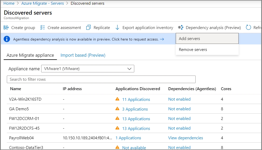The height and width of the screenshot is (150, 262).
Task: Select the Azure Migrate appliance tab
Action: click(30, 55)
